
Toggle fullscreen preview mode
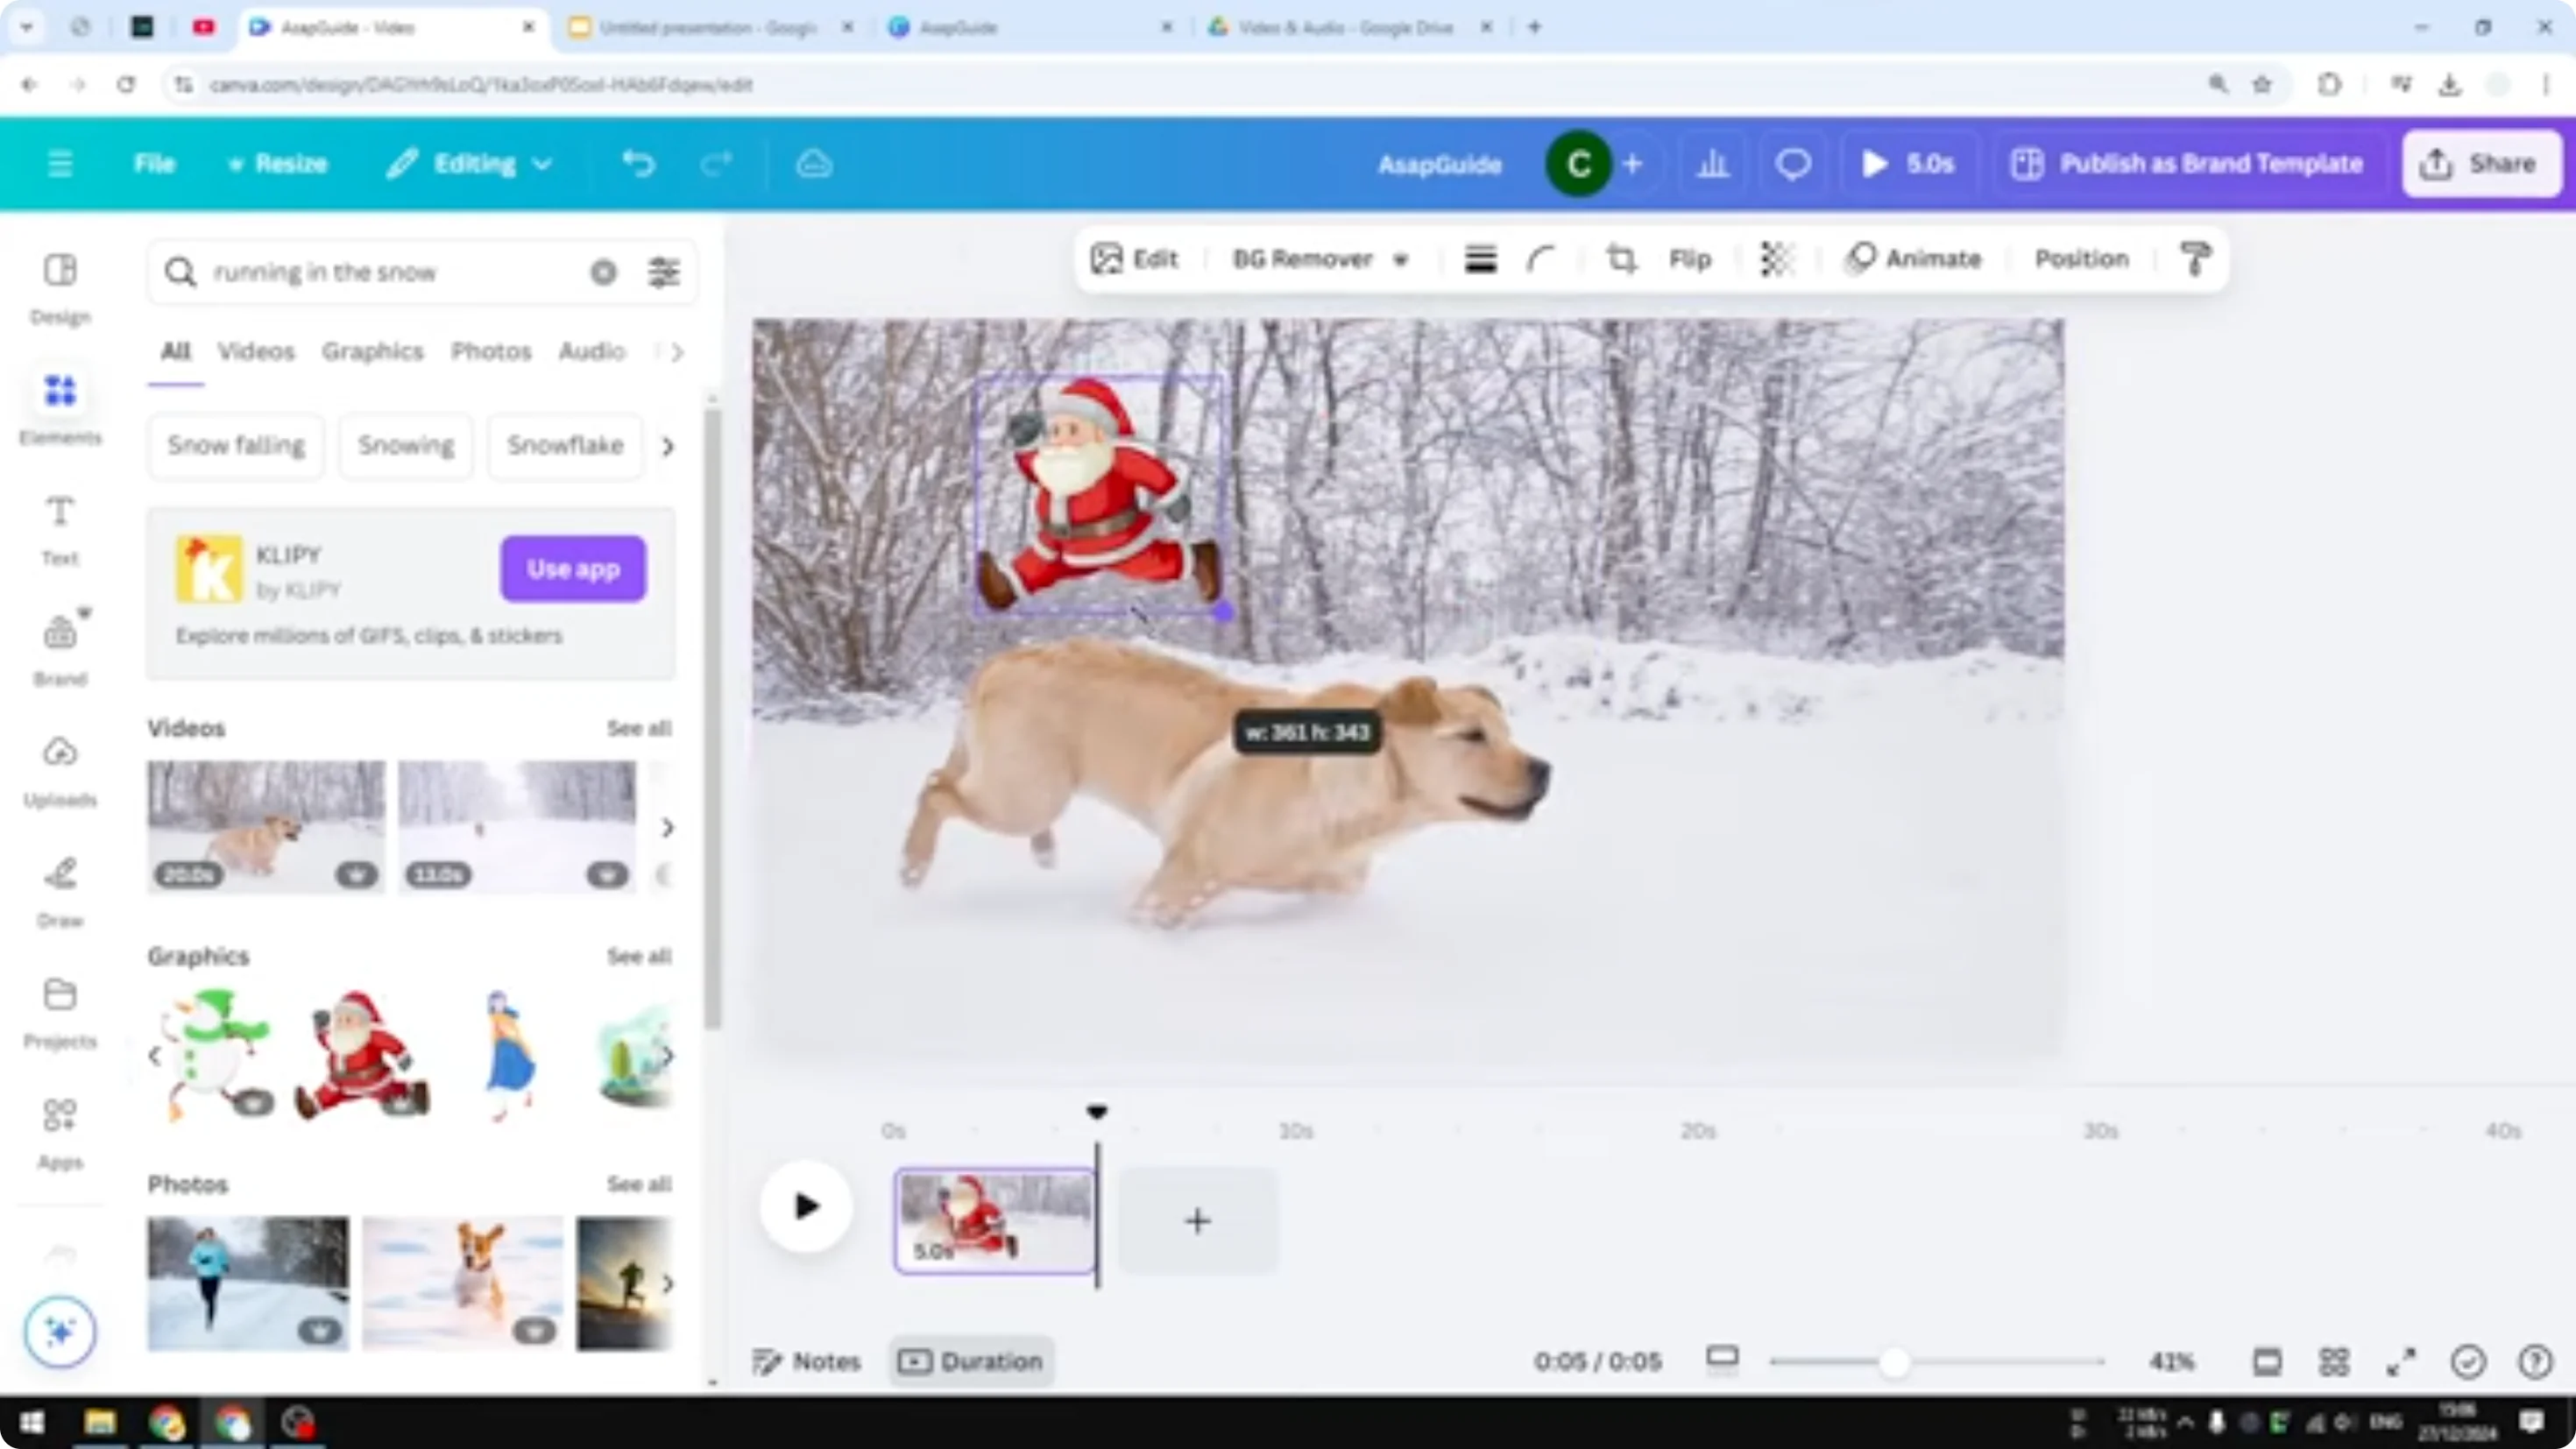coord(2401,1361)
